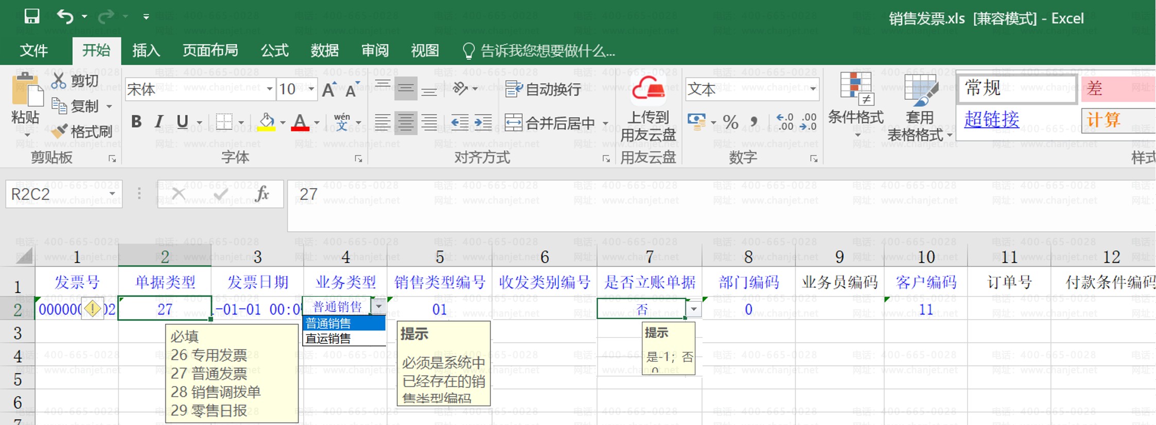Open Conditional Formatting icon
Screen dimensions: 1156x425
(x=856, y=88)
